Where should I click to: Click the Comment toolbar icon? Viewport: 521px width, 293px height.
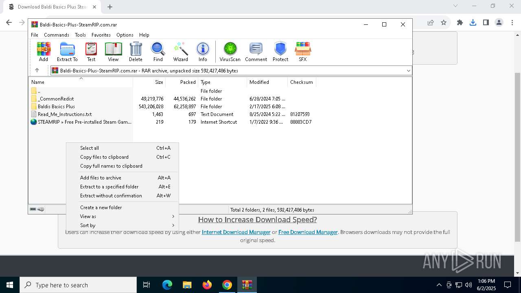[256, 52]
